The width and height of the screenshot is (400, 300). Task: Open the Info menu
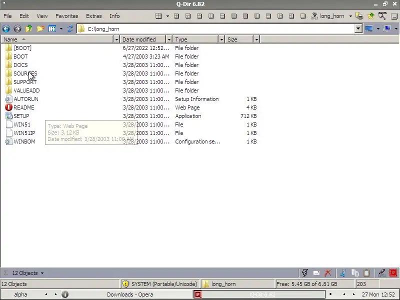tap(114, 16)
